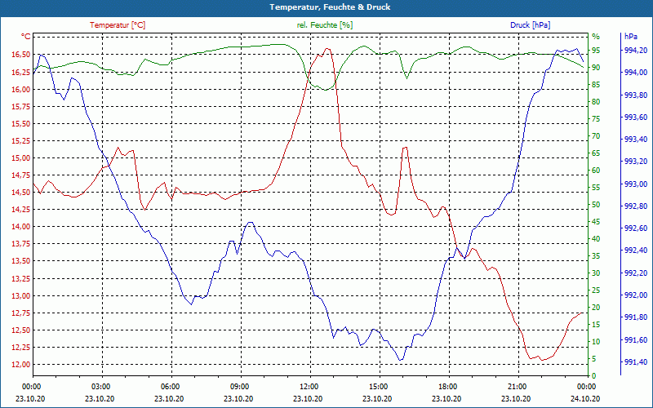653x408 pixels.
Task: Click the '13,00' temperature axis value
Action: click(20, 296)
